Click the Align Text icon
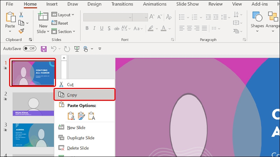 (236, 23)
